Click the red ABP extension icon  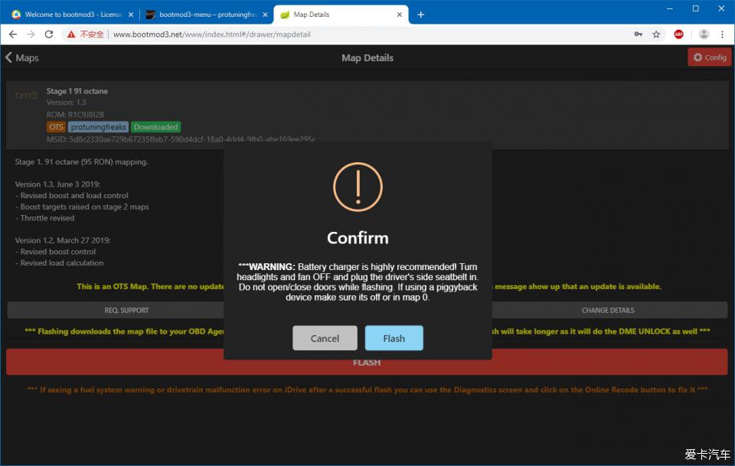[678, 34]
